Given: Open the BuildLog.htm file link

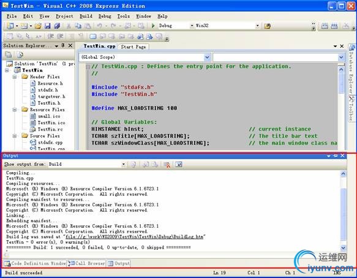Looking at the screenshot, I should 134,237.
